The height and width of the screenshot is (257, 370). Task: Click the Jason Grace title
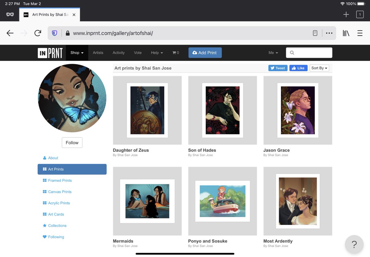(x=277, y=150)
